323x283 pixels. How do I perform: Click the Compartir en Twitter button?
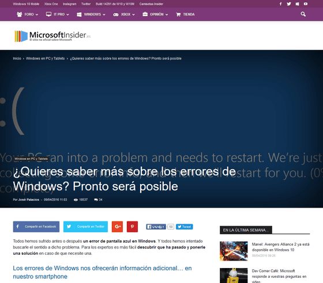pyautogui.click(x=85, y=227)
